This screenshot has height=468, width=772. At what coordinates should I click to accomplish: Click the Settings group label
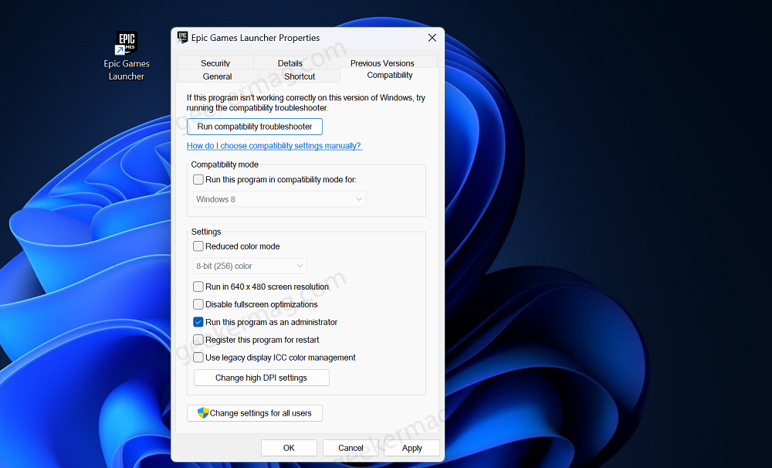(x=206, y=232)
